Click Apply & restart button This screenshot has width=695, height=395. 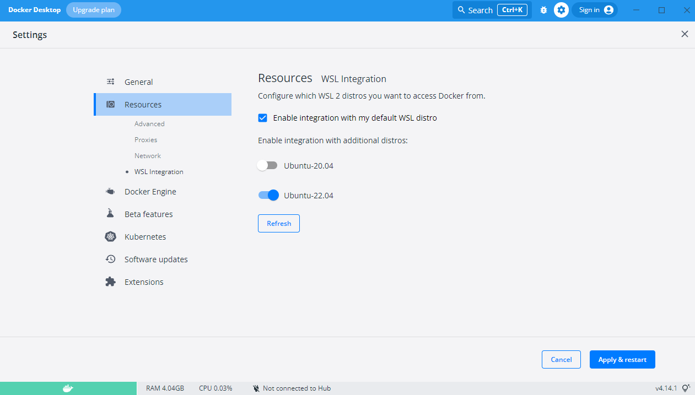(x=622, y=359)
